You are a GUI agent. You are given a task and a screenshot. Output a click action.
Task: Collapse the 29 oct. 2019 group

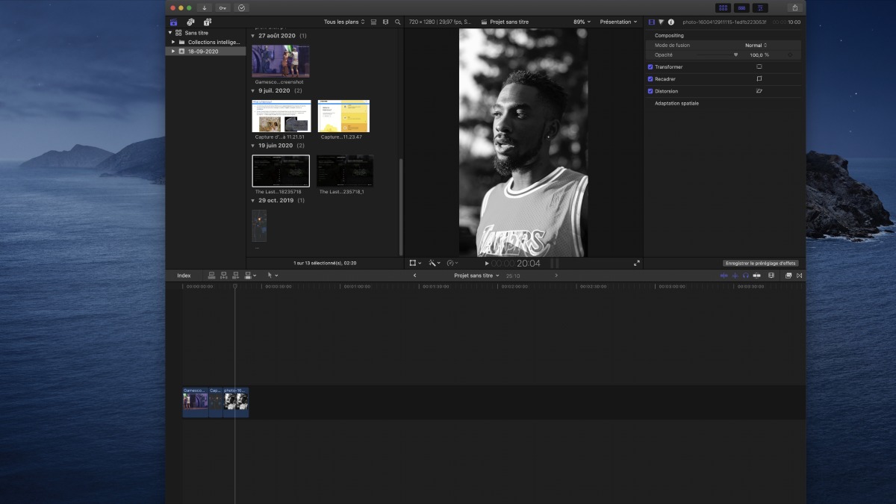tap(252, 200)
